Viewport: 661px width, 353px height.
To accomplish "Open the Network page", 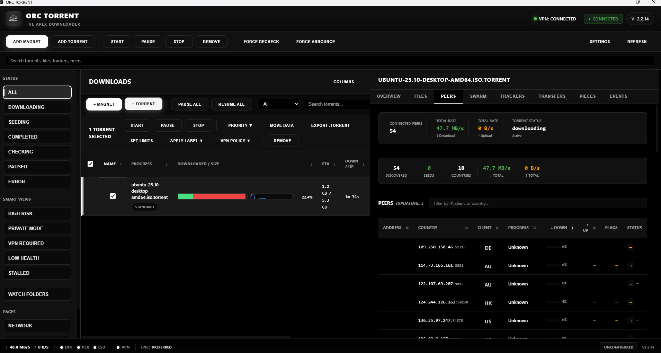I will 37,326.
